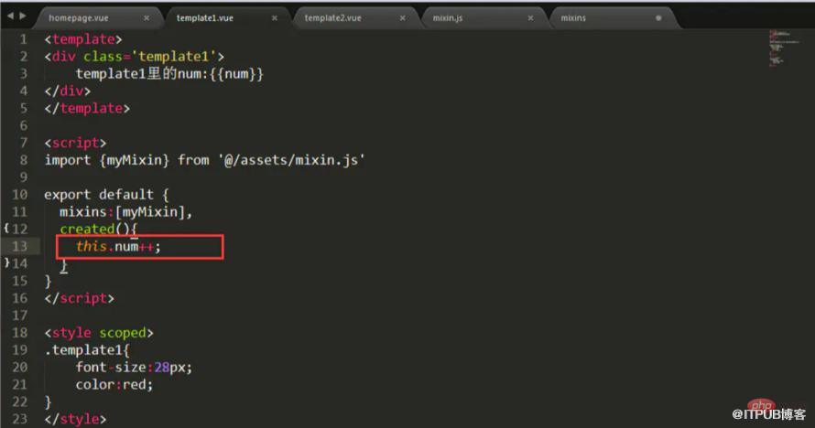Image resolution: width=815 pixels, height=428 pixels.
Task: Place cursor on 'this.num++;' line
Action: (118, 246)
